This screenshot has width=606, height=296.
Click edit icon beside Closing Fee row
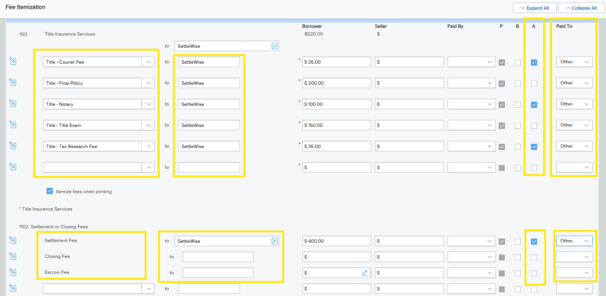pyautogui.click(x=13, y=256)
